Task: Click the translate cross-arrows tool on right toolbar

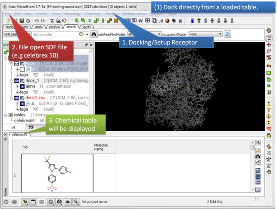Action: pyautogui.click(x=269, y=45)
